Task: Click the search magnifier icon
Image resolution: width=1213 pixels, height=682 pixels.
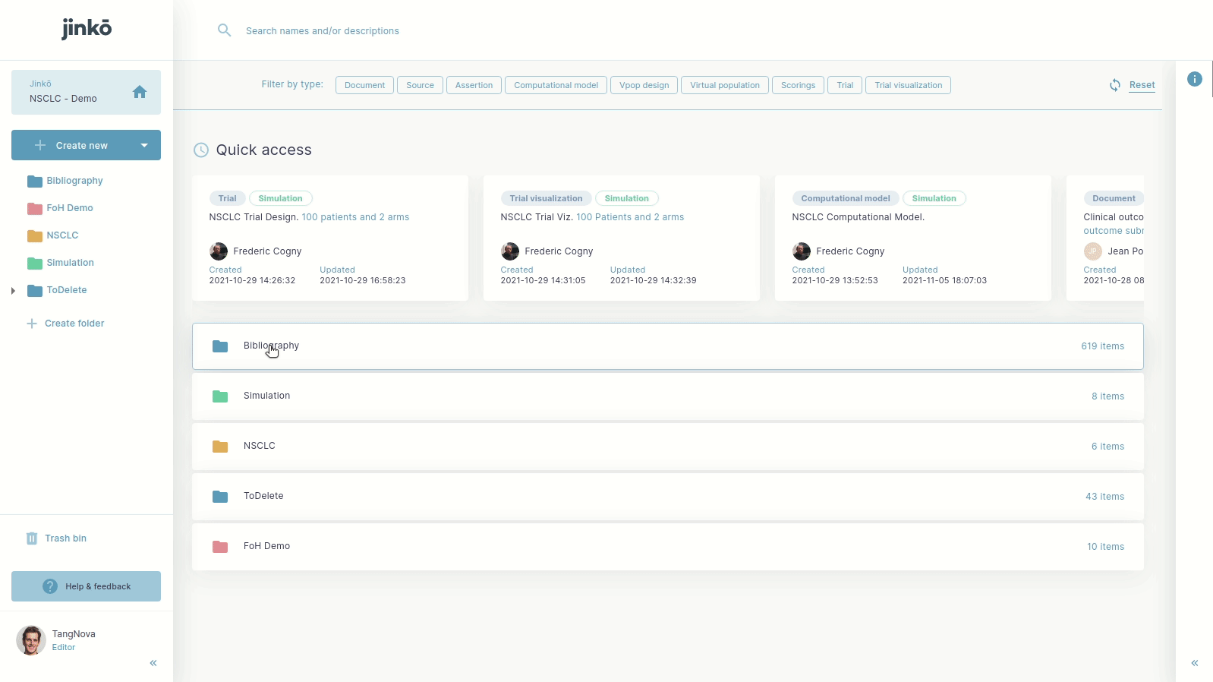Action: (224, 30)
